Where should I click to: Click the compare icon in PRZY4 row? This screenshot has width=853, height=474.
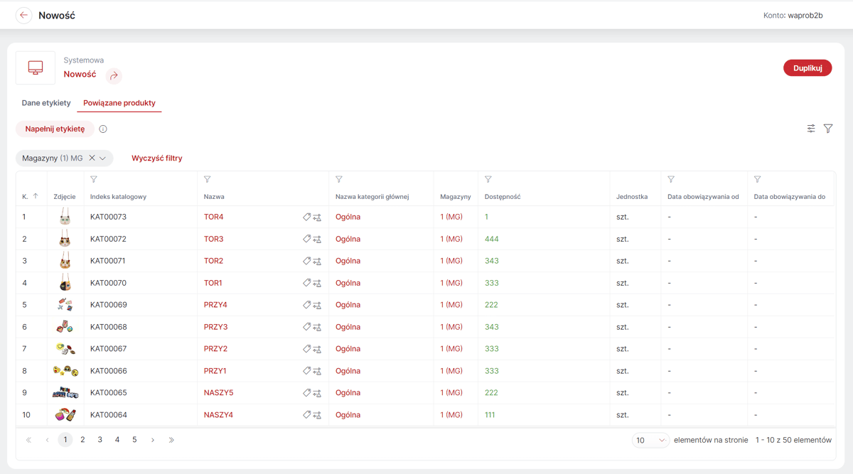click(317, 306)
